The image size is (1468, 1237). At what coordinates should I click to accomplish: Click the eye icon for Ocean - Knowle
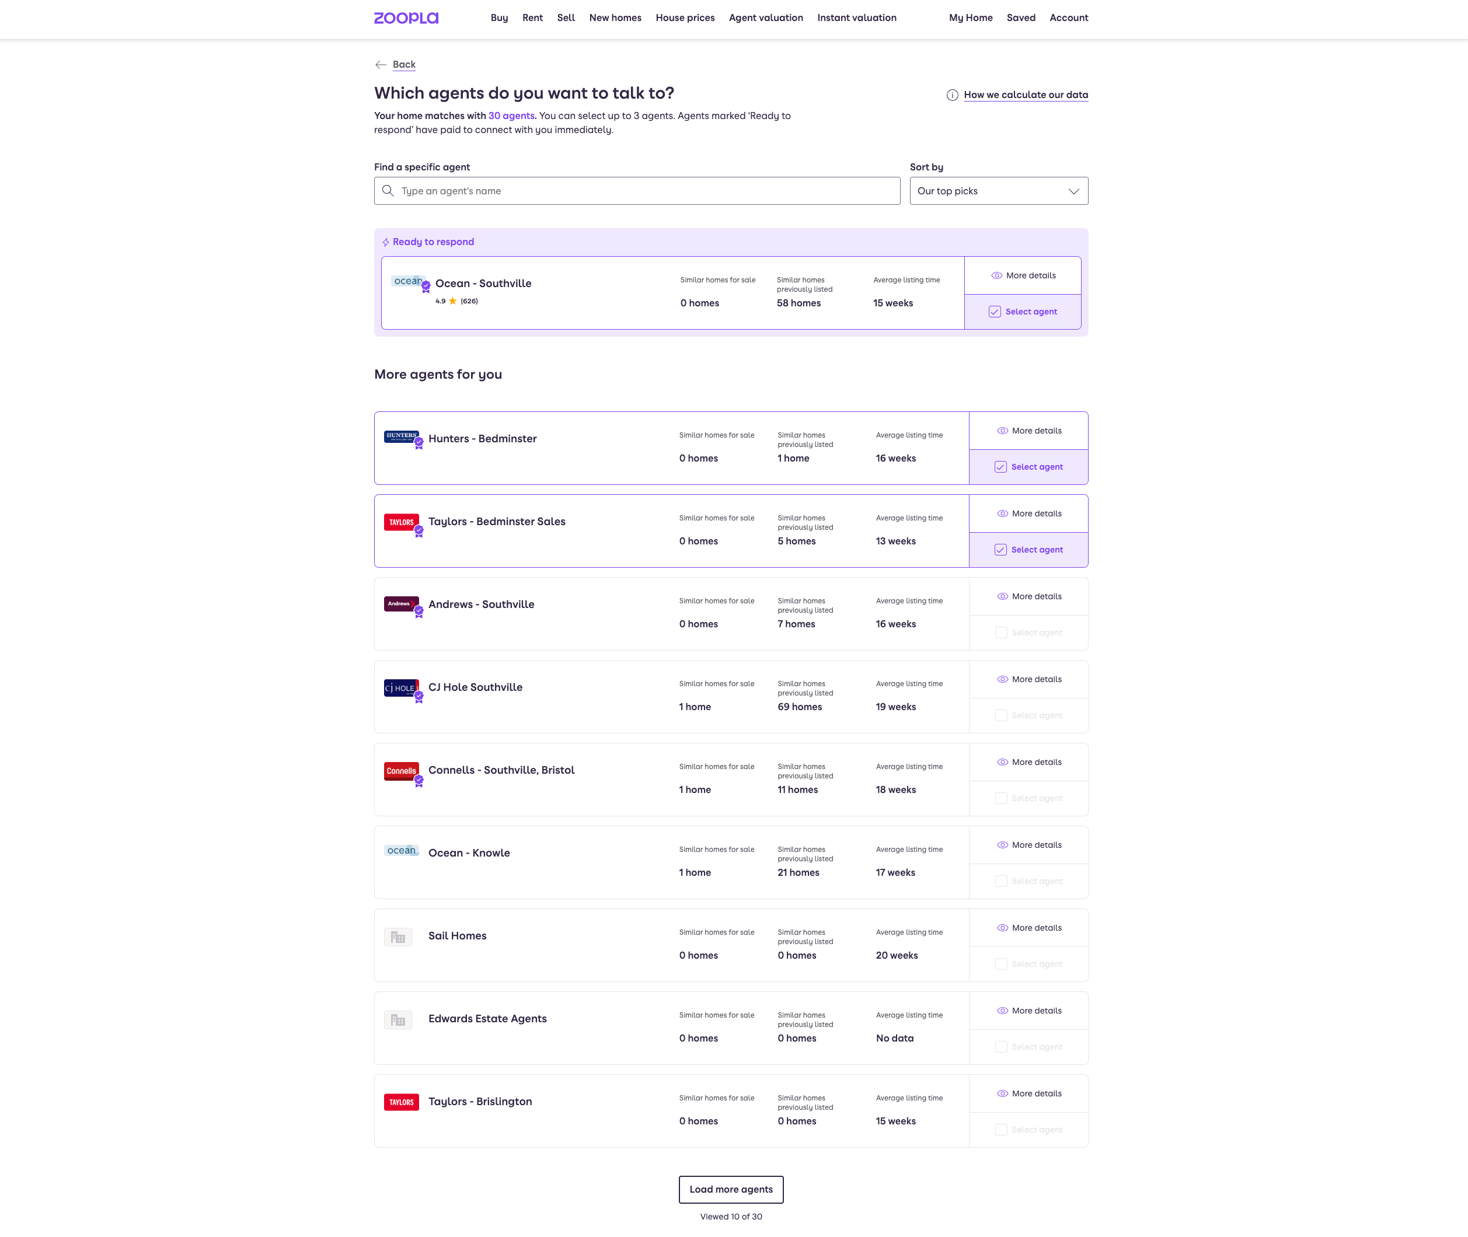1002,845
